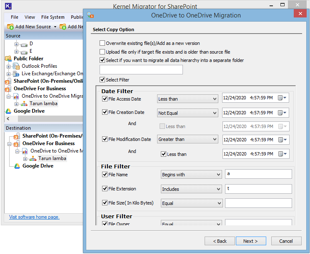
Task: Click the File Extension value field containing 't'
Action: coord(258,189)
